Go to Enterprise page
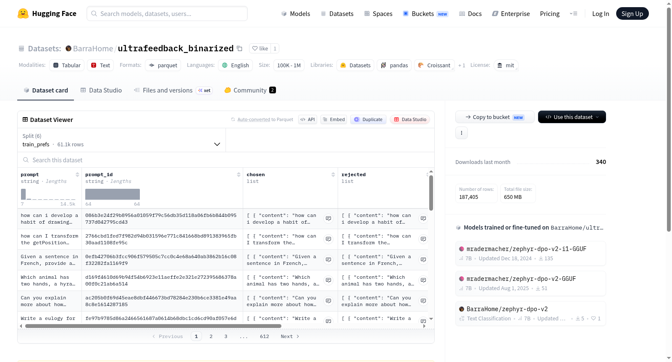 click(x=511, y=13)
